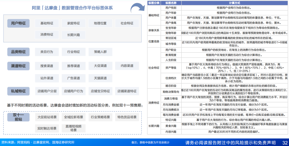Click the 行业特征 tag box

pos(74,52)
